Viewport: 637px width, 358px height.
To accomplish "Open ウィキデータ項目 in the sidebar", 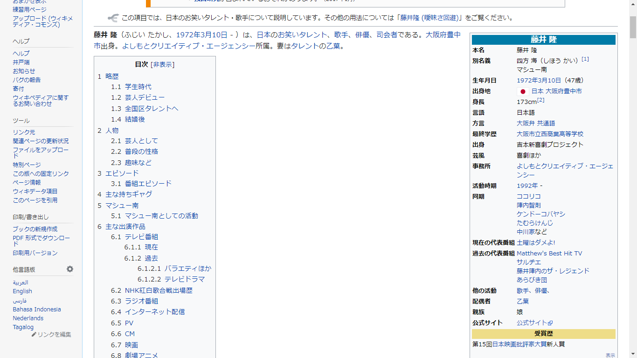I will pos(35,192).
